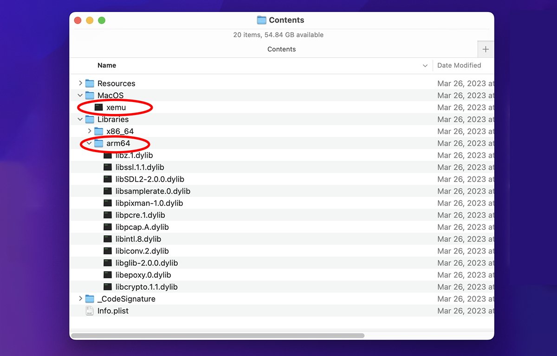The width and height of the screenshot is (557, 356).
Task: Select the libpixman-1.0.dylib file name
Action: click(x=149, y=203)
